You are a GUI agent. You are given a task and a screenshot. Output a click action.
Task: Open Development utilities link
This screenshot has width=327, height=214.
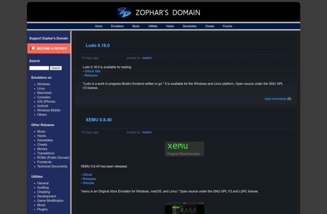click(x=46, y=196)
